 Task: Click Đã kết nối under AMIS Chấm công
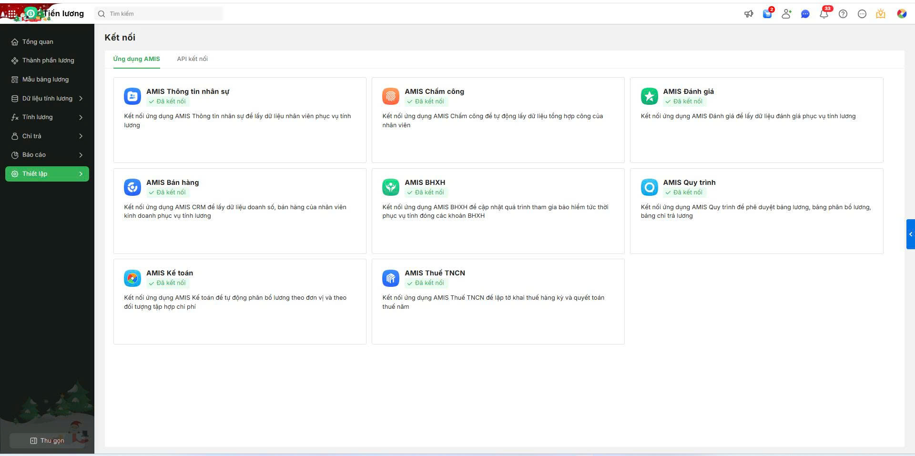426,101
